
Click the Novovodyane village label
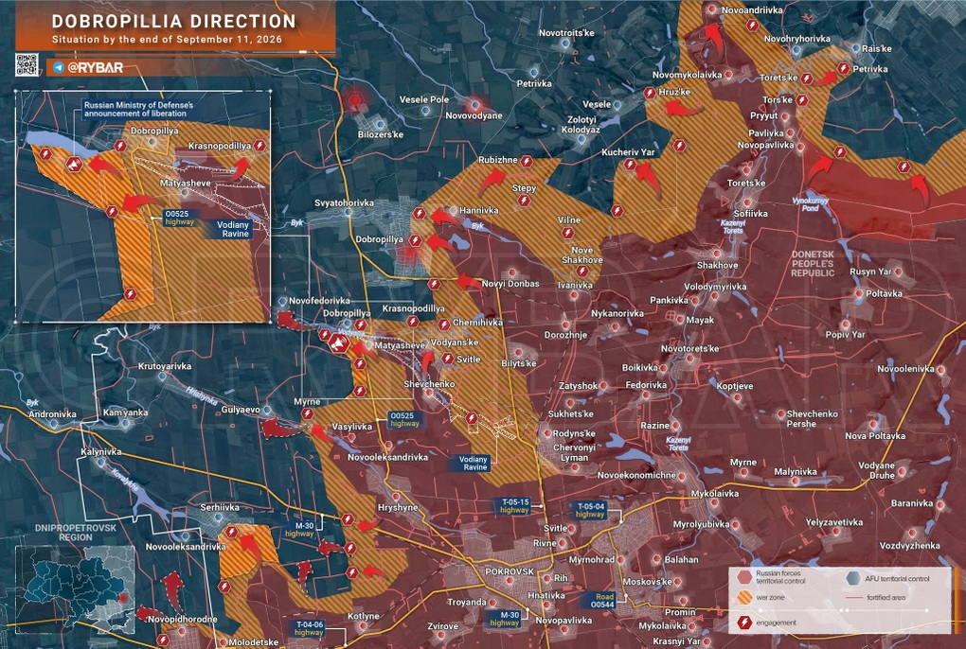[x=474, y=115]
